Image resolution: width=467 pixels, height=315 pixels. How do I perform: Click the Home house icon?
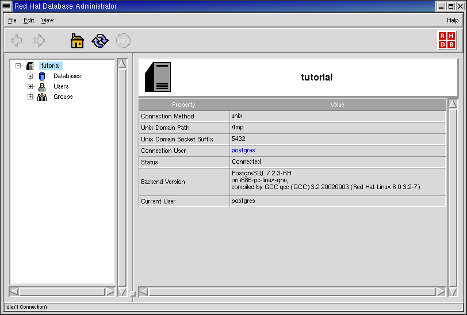pyautogui.click(x=77, y=40)
